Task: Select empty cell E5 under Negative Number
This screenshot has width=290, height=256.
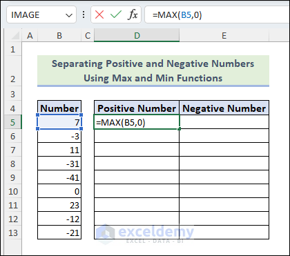Action: click(x=224, y=122)
